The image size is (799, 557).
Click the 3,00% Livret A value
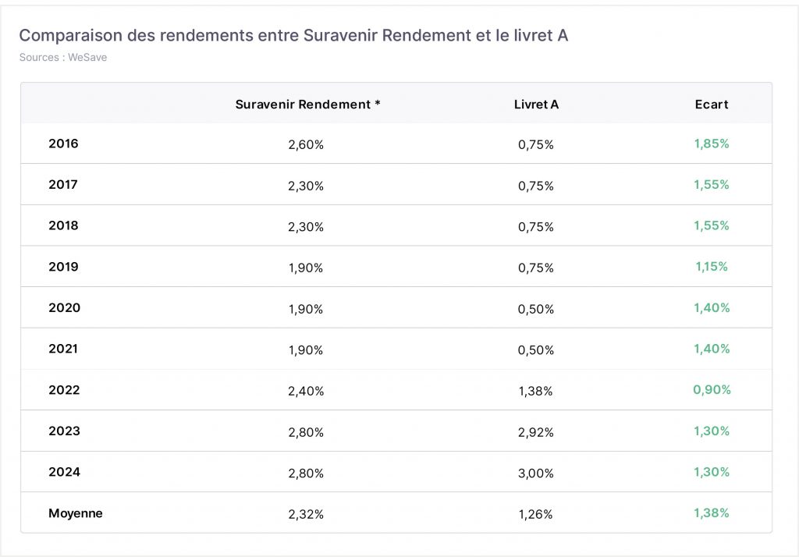[535, 473]
